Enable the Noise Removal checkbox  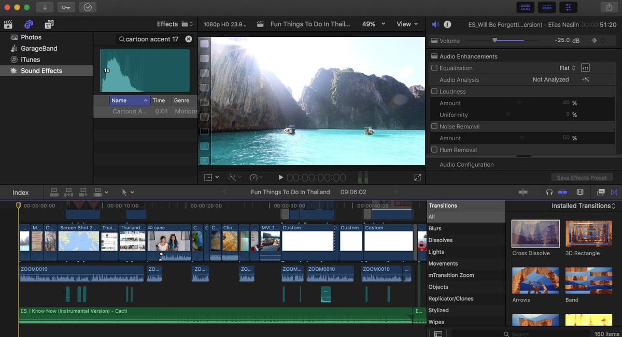pos(434,126)
